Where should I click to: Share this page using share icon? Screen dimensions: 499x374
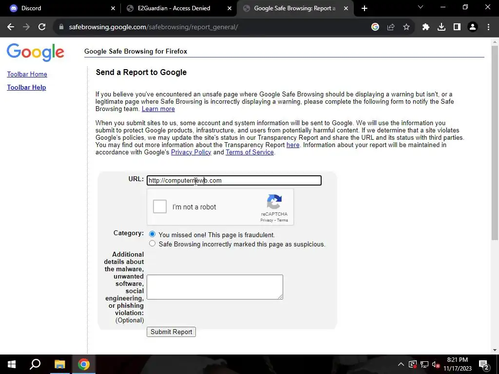pos(391,27)
